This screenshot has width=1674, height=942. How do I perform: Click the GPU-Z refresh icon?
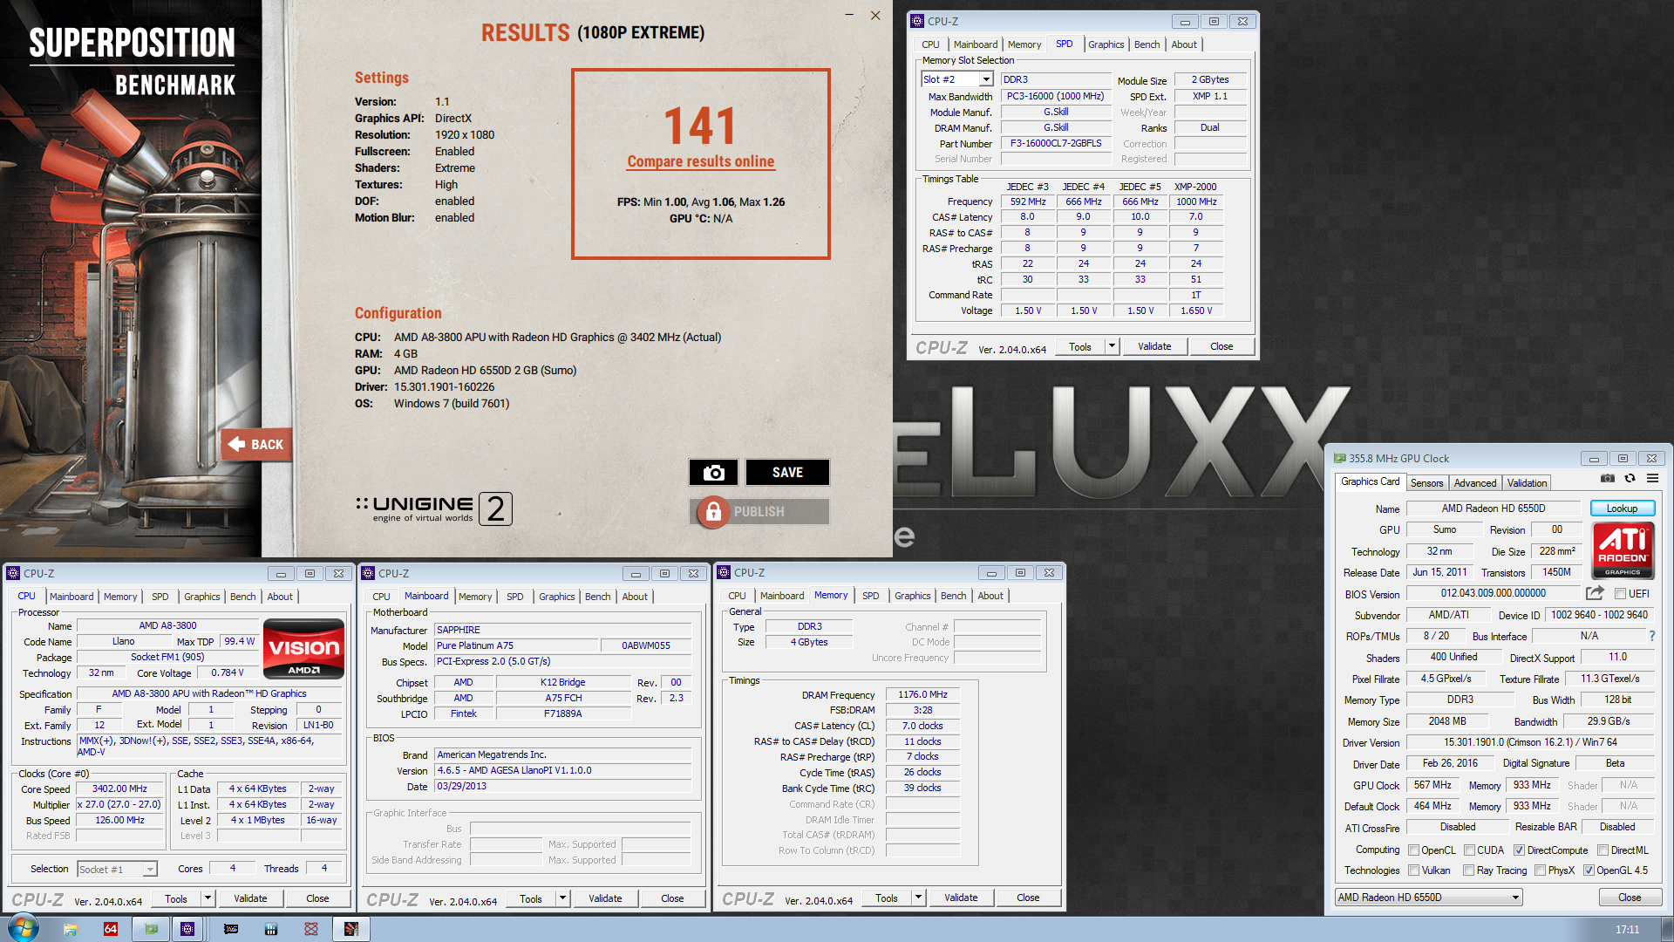tap(1630, 479)
